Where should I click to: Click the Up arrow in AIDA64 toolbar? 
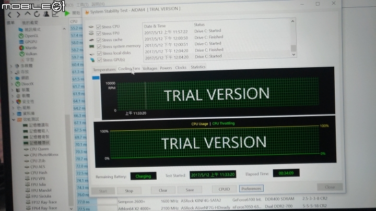coord(28,14)
